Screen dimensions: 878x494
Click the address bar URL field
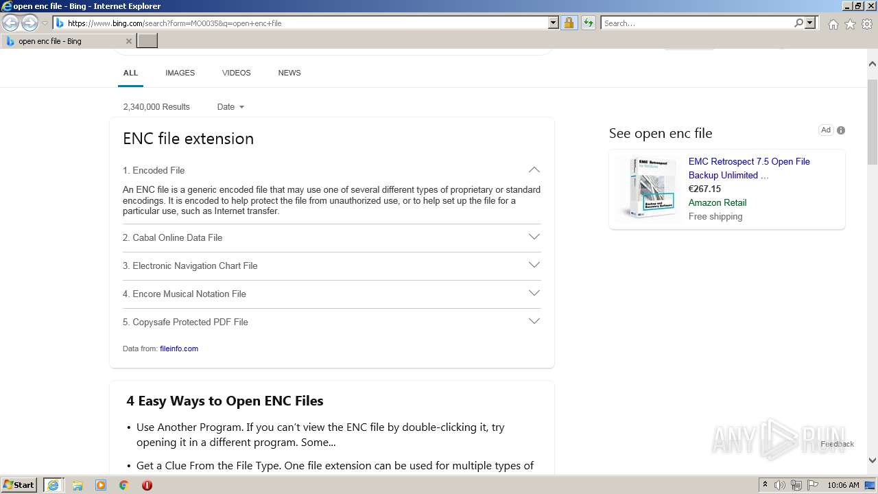[302, 23]
